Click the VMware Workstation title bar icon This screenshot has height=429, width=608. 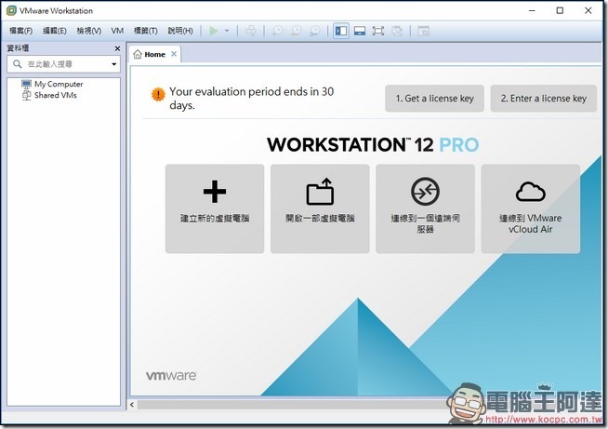[x=11, y=10]
